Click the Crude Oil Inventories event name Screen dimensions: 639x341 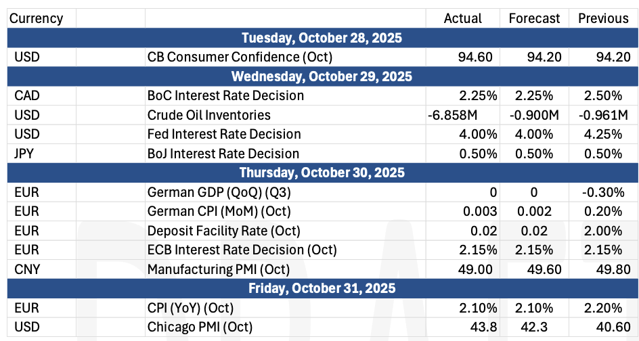click(x=208, y=115)
